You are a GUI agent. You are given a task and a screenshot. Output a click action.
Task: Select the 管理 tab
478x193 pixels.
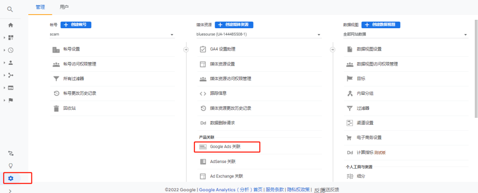pos(40,7)
